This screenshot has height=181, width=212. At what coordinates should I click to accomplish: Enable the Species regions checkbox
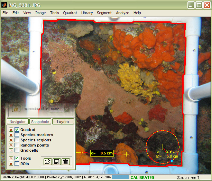pyautogui.click(x=17, y=140)
